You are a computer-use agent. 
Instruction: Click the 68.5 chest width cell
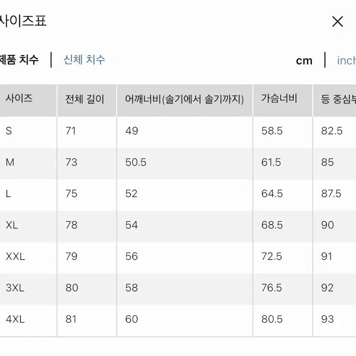pyautogui.click(x=272, y=225)
